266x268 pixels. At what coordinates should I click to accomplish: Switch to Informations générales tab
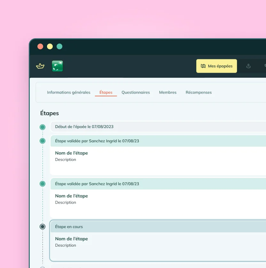(x=68, y=92)
